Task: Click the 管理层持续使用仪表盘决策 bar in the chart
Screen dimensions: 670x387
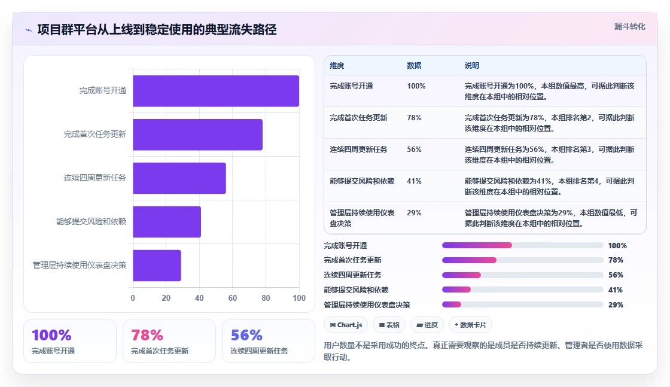Action: (157, 265)
